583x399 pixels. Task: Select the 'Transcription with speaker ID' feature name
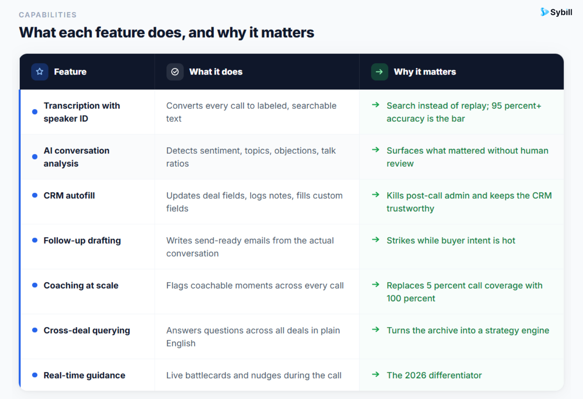[x=82, y=112]
